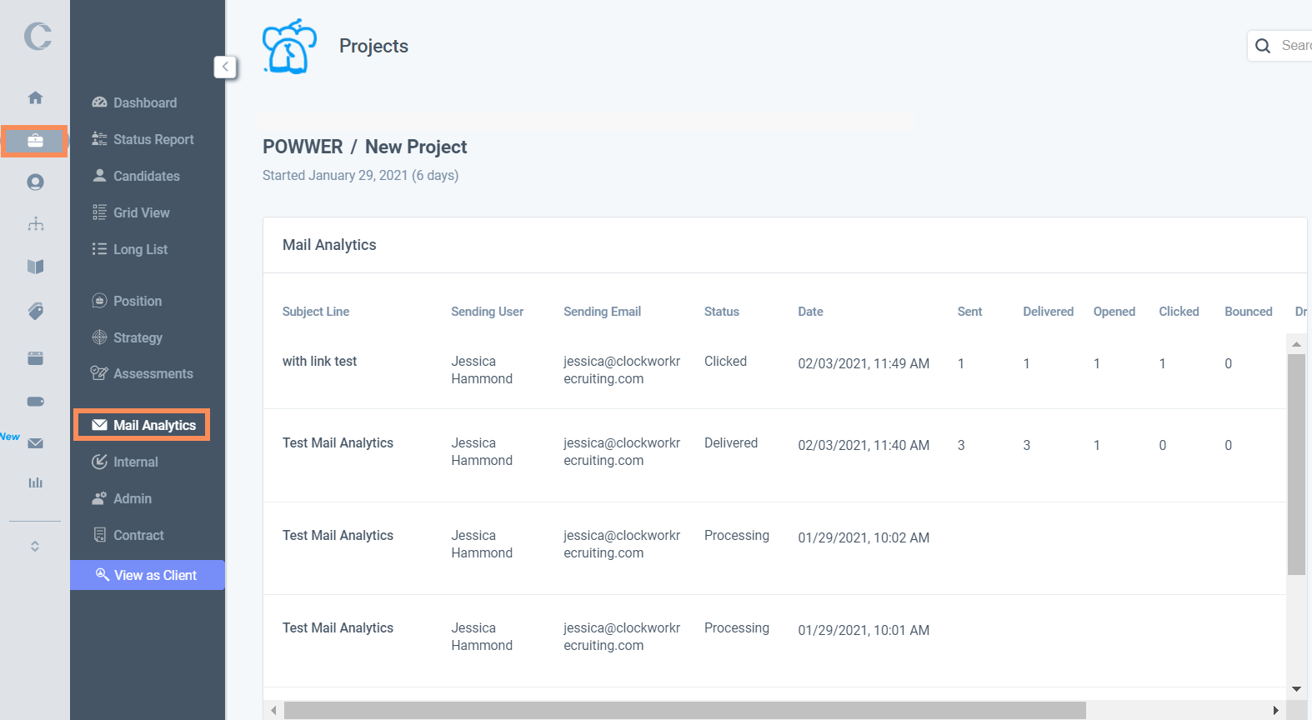Click the View as Client button
The height and width of the screenshot is (720, 1312).
[148, 575]
